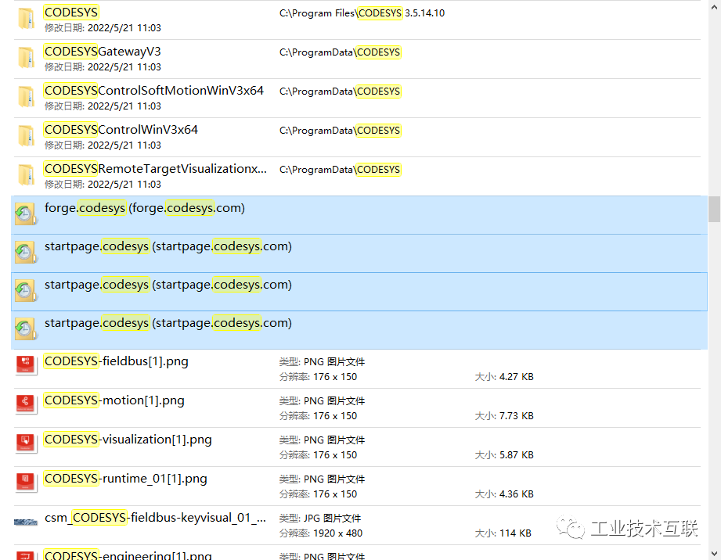Click the C:\ProgramData\CODESYS path of CODESYSGatewayV3
Viewport: 721px width, 560px height.
pyautogui.click(x=340, y=52)
